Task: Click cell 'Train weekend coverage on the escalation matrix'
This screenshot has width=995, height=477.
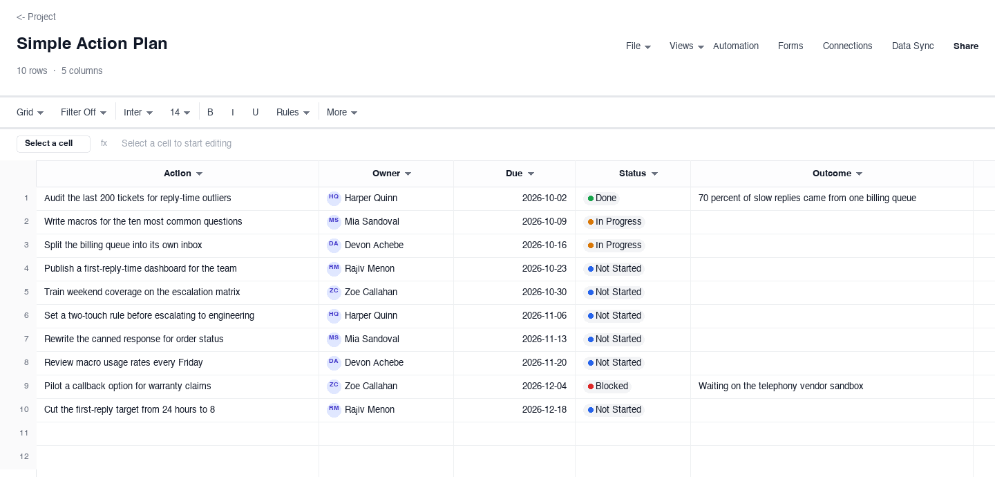Action: pyautogui.click(x=178, y=292)
